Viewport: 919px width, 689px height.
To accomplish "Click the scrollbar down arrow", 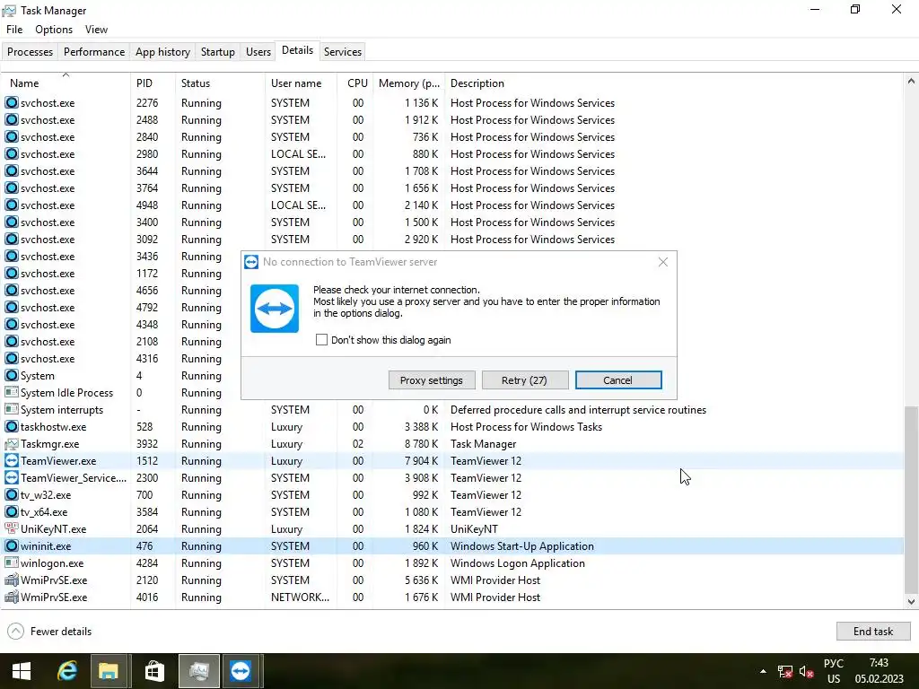I will click(x=911, y=602).
